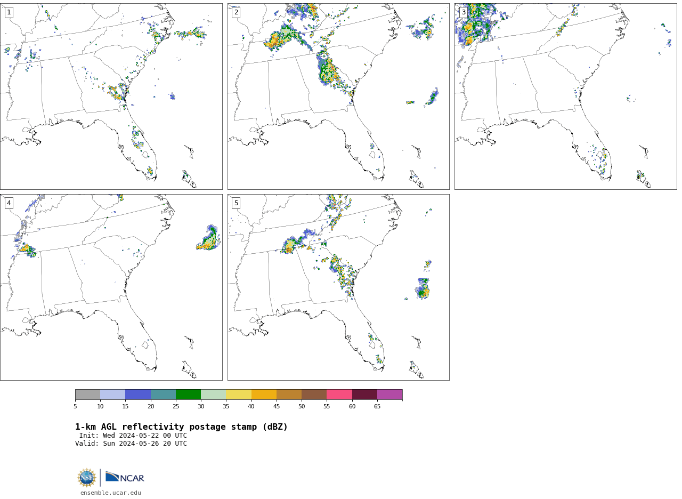Click the blue 15-20 dBZ swatch
Image resolution: width=682 pixels, height=499 pixels.
point(138,395)
